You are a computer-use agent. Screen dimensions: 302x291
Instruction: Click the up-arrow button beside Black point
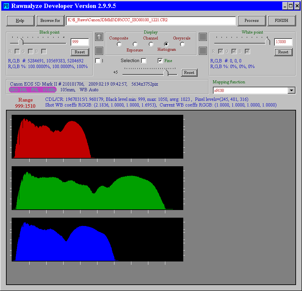[x=99, y=37]
